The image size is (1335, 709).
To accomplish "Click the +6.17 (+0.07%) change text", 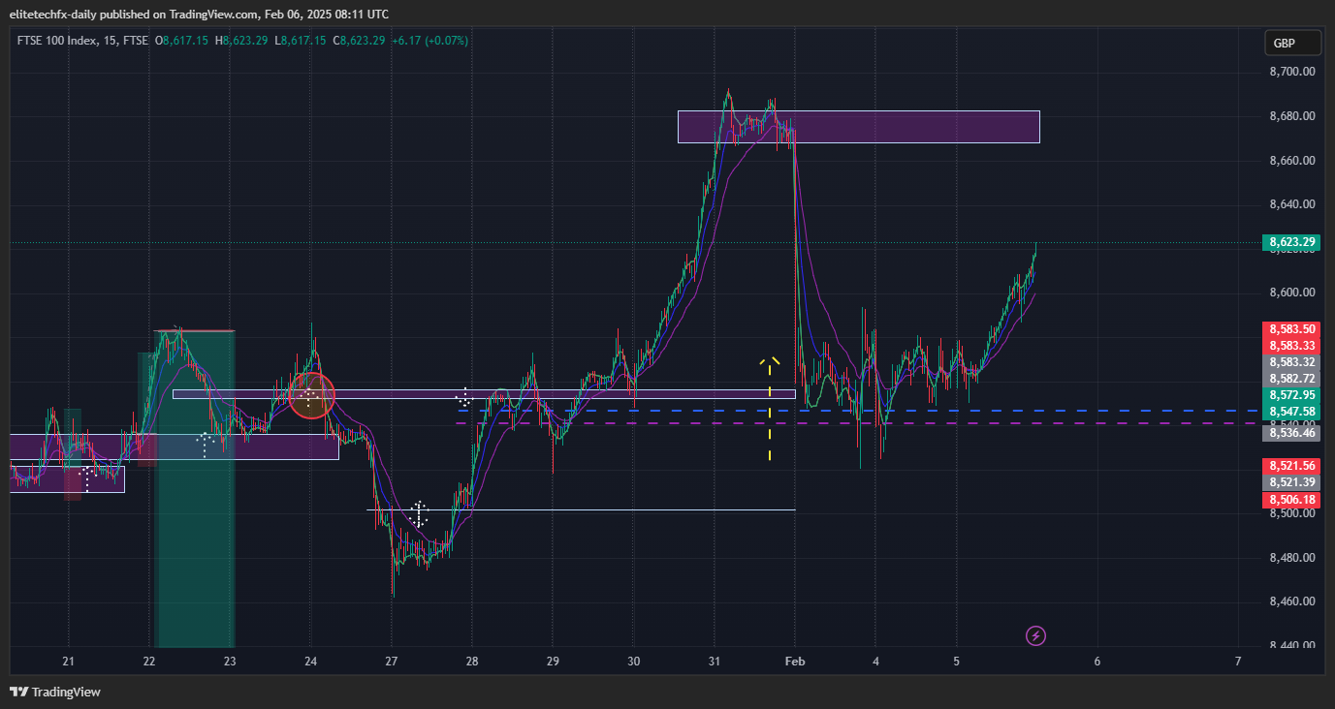I will click(429, 41).
